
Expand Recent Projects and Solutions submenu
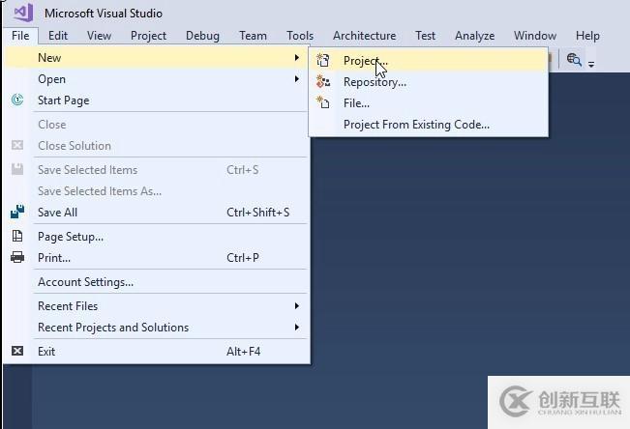(x=297, y=328)
